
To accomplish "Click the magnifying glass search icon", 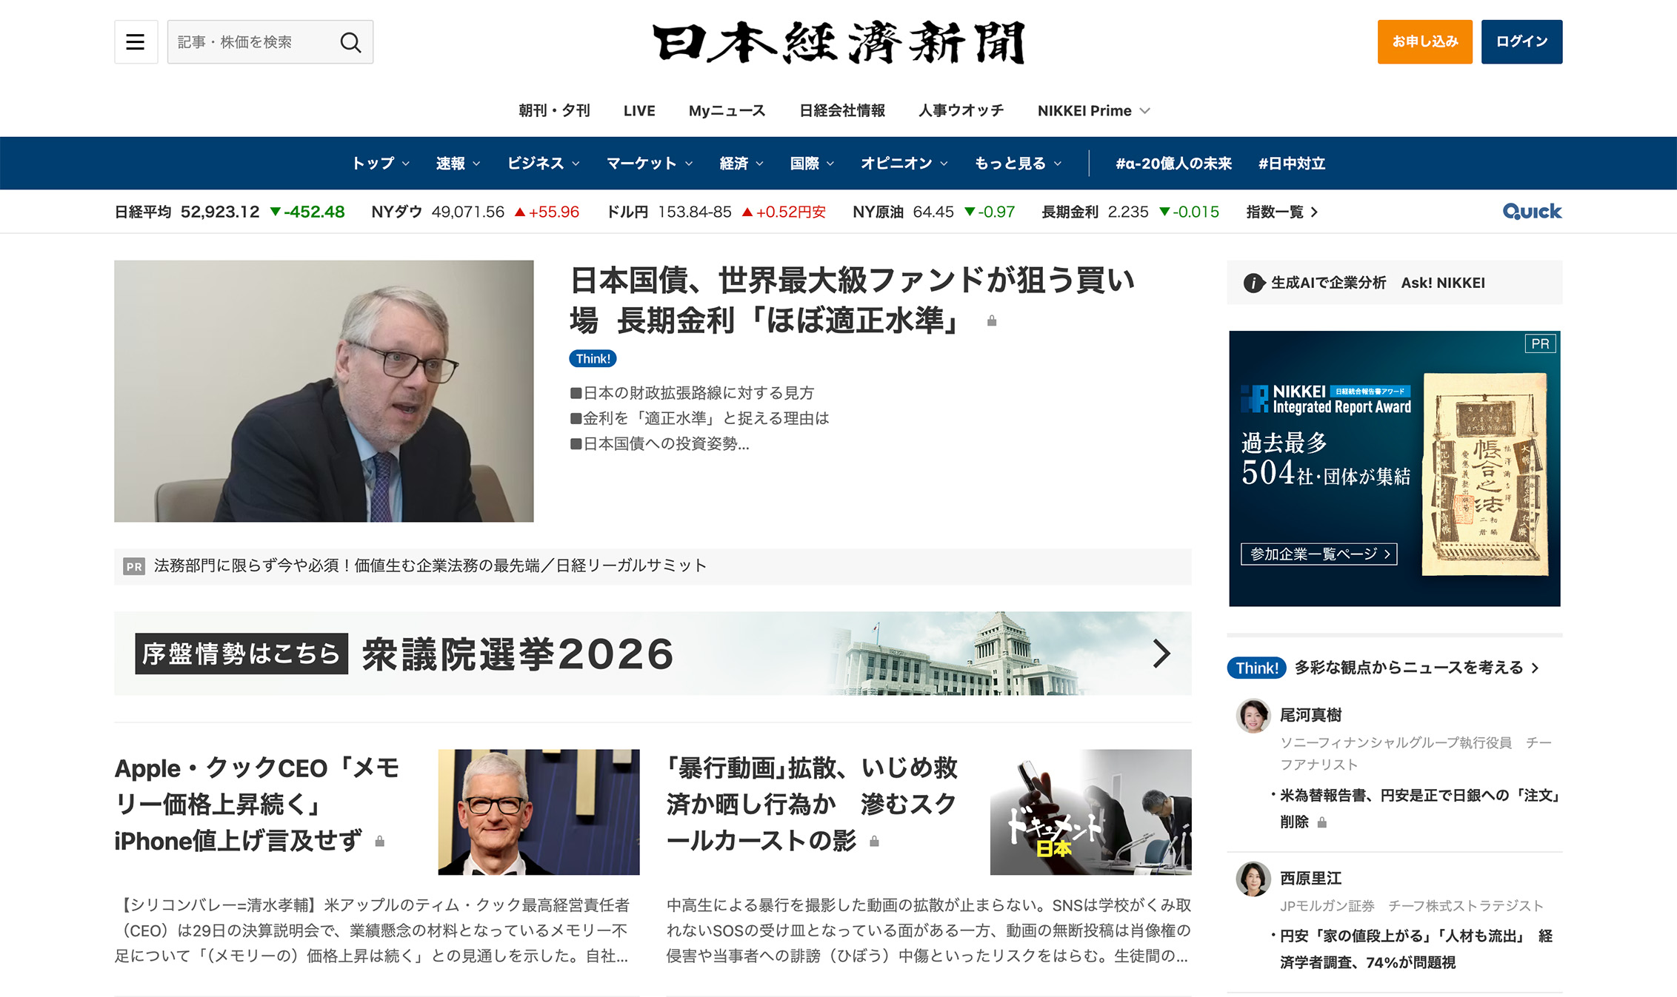I will point(350,42).
